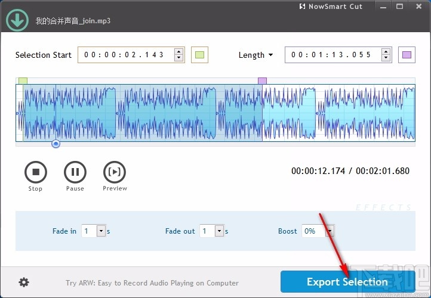Image resolution: width=431 pixels, height=298 pixels.
Task: Increase Selection Start time with up arrow
Action: coord(178,52)
